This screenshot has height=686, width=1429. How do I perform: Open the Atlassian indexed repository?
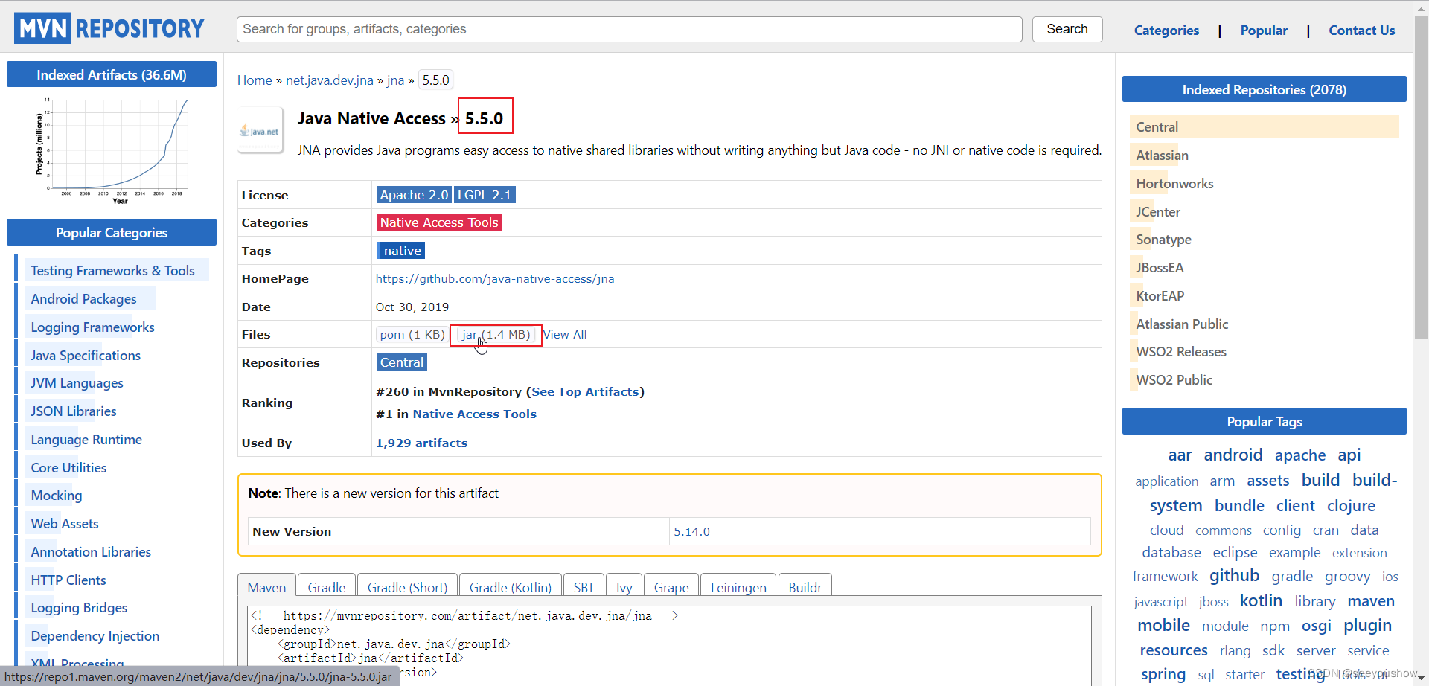point(1162,156)
